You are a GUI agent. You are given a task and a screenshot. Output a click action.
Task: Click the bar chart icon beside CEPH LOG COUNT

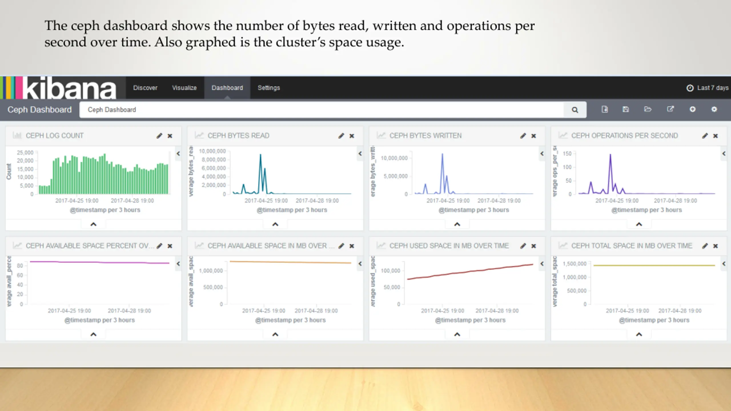click(17, 136)
